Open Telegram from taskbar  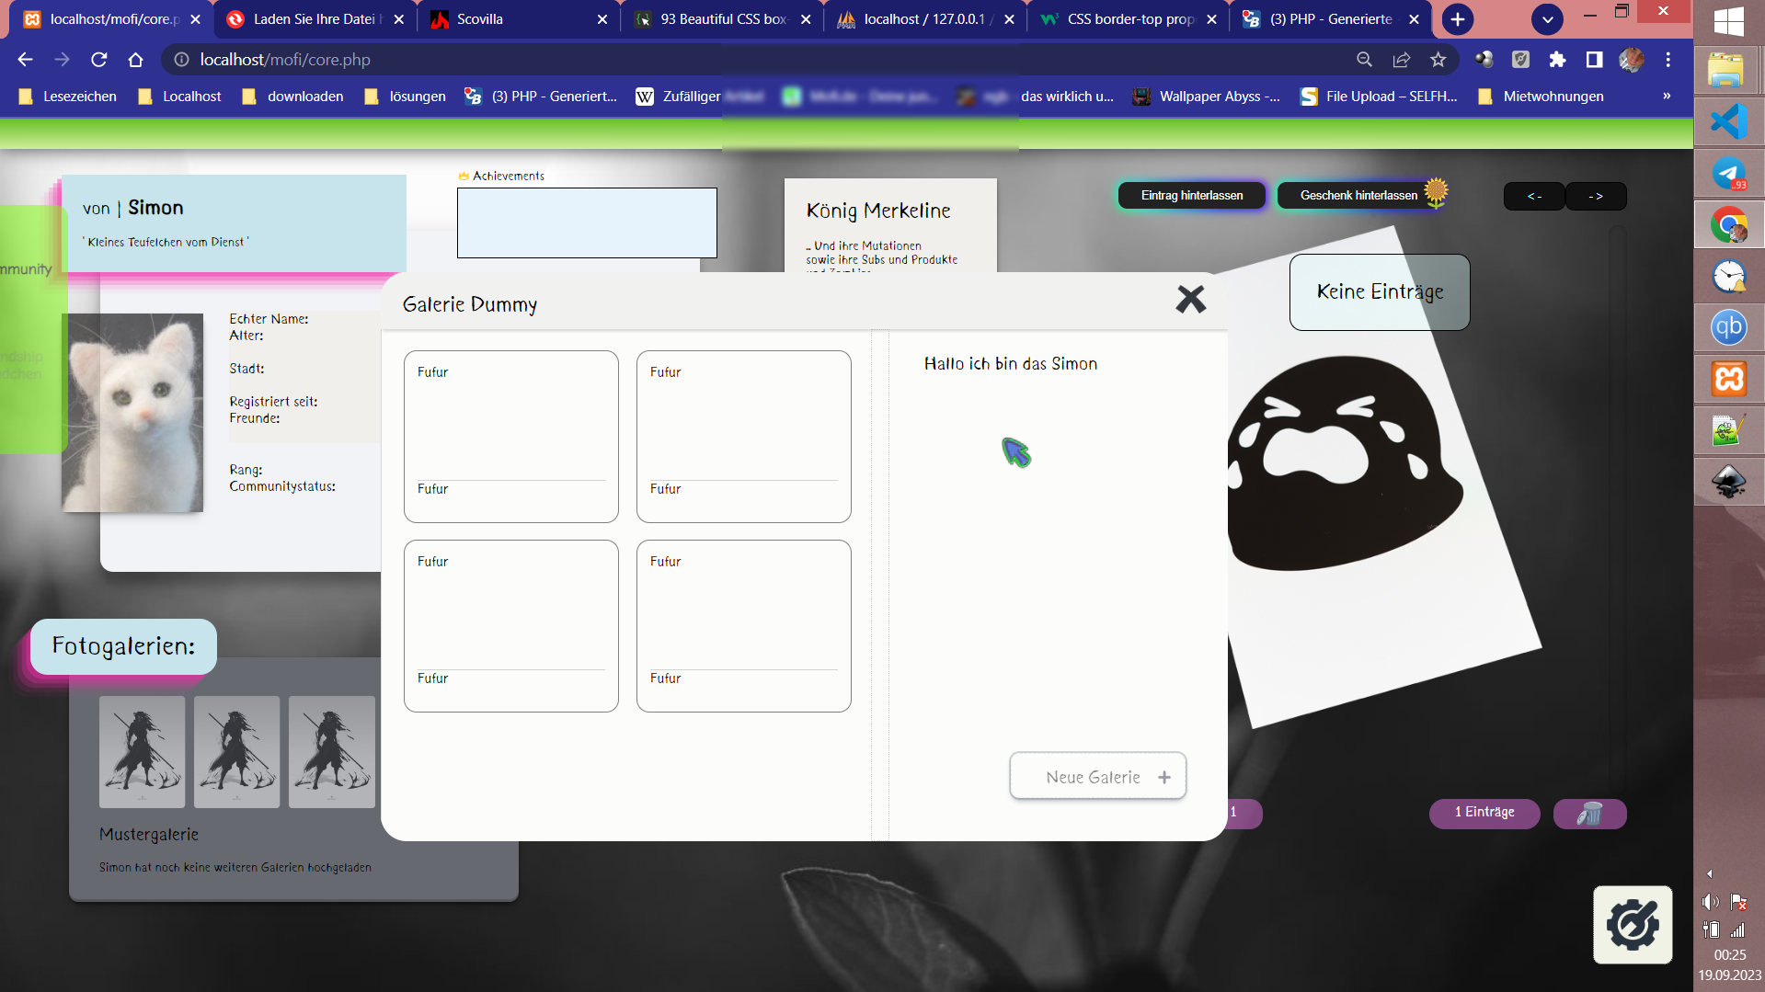point(1729,174)
